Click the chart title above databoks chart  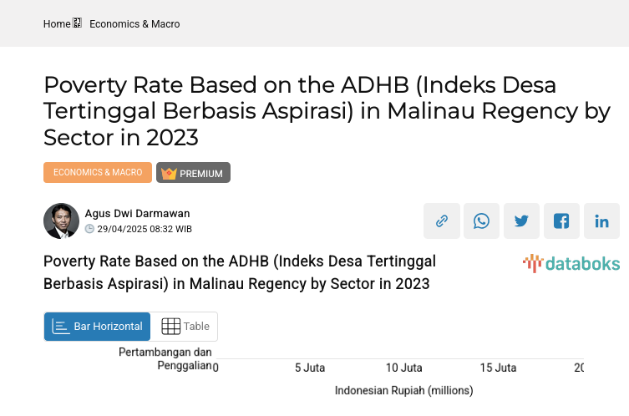[240, 272]
